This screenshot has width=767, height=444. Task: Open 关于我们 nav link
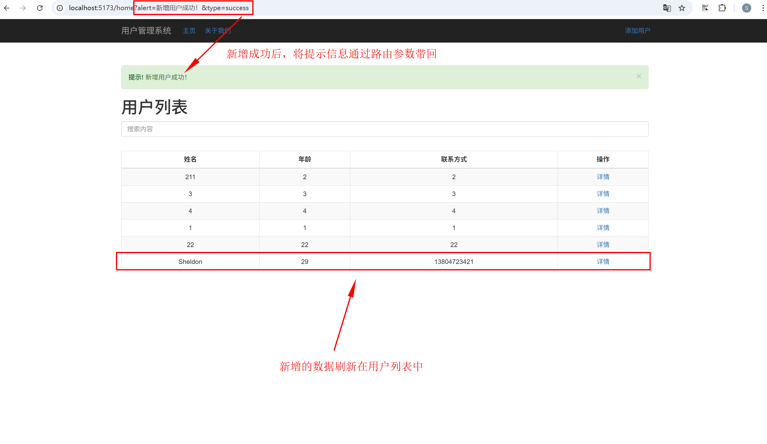point(217,31)
